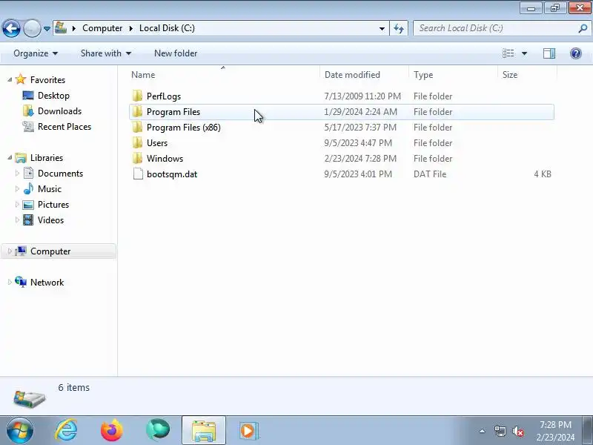This screenshot has width=593, height=445.
Task: Click the Windows folder name
Action: point(165,159)
